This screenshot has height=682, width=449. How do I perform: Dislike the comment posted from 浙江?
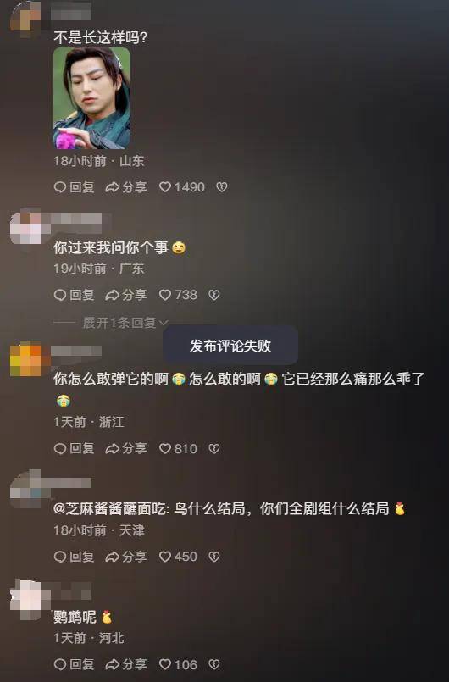(214, 448)
